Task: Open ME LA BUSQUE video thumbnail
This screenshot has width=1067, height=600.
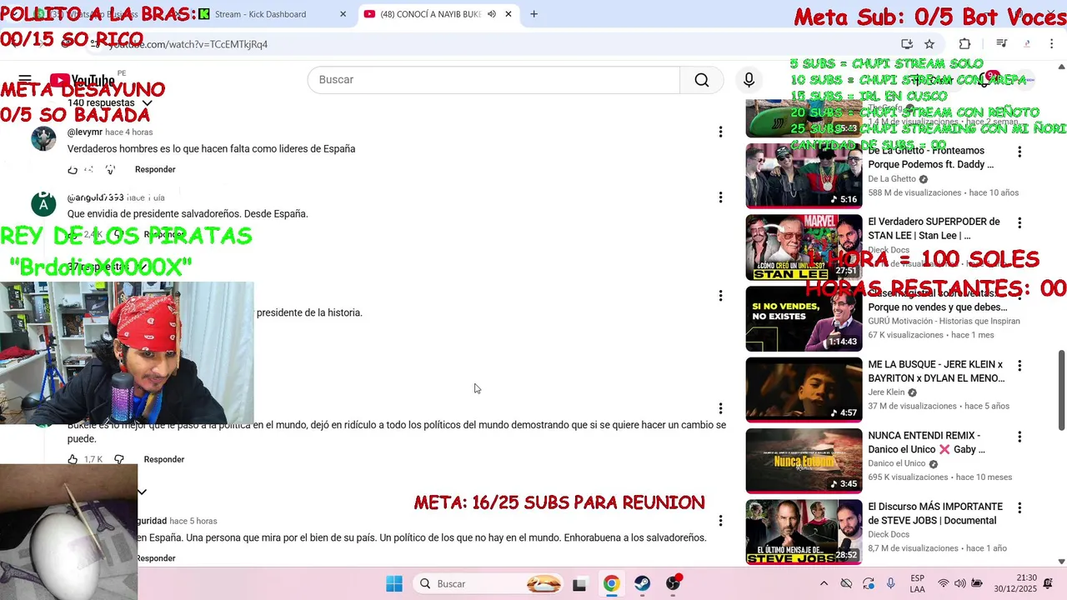Action: tap(804, 390)
